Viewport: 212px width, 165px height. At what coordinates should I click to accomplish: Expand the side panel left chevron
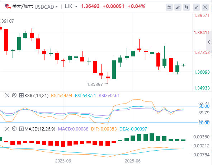(x=209, y=42)
